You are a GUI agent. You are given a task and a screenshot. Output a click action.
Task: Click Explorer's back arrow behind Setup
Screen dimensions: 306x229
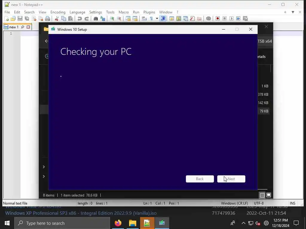point(46,41)
